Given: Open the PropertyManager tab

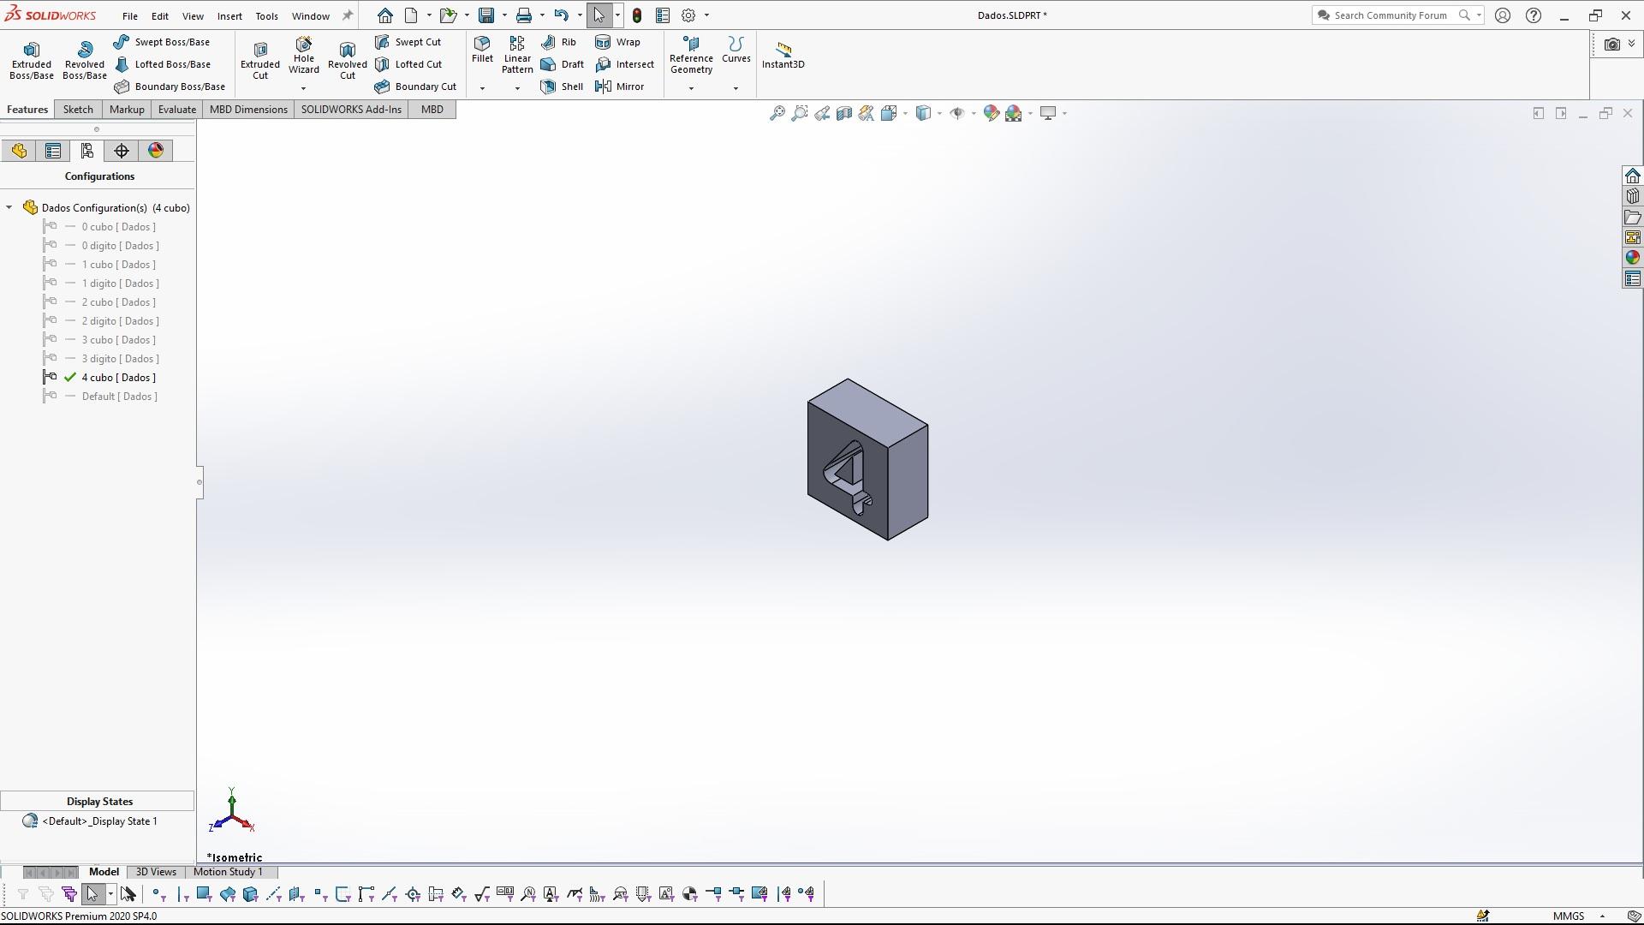Looking at the screenshot, I should pyautogui.click(x=53, y=151).
